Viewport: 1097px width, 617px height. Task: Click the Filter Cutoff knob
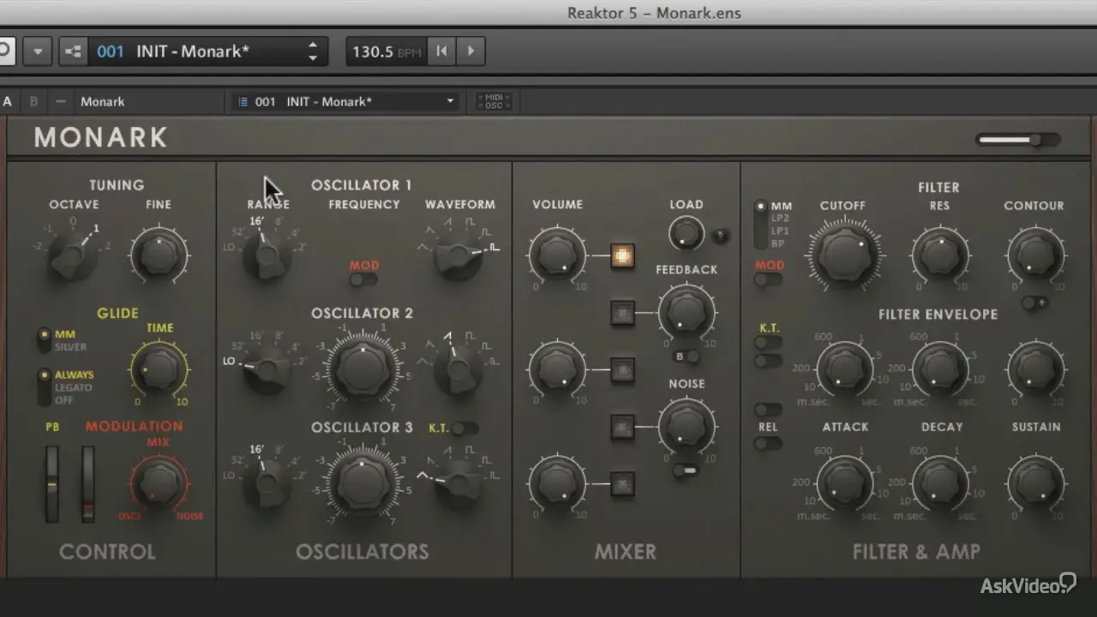pyautogui.click(x=845, y=255)
